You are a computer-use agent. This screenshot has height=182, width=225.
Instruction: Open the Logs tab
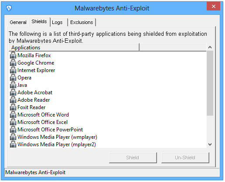tap(59, 22)
